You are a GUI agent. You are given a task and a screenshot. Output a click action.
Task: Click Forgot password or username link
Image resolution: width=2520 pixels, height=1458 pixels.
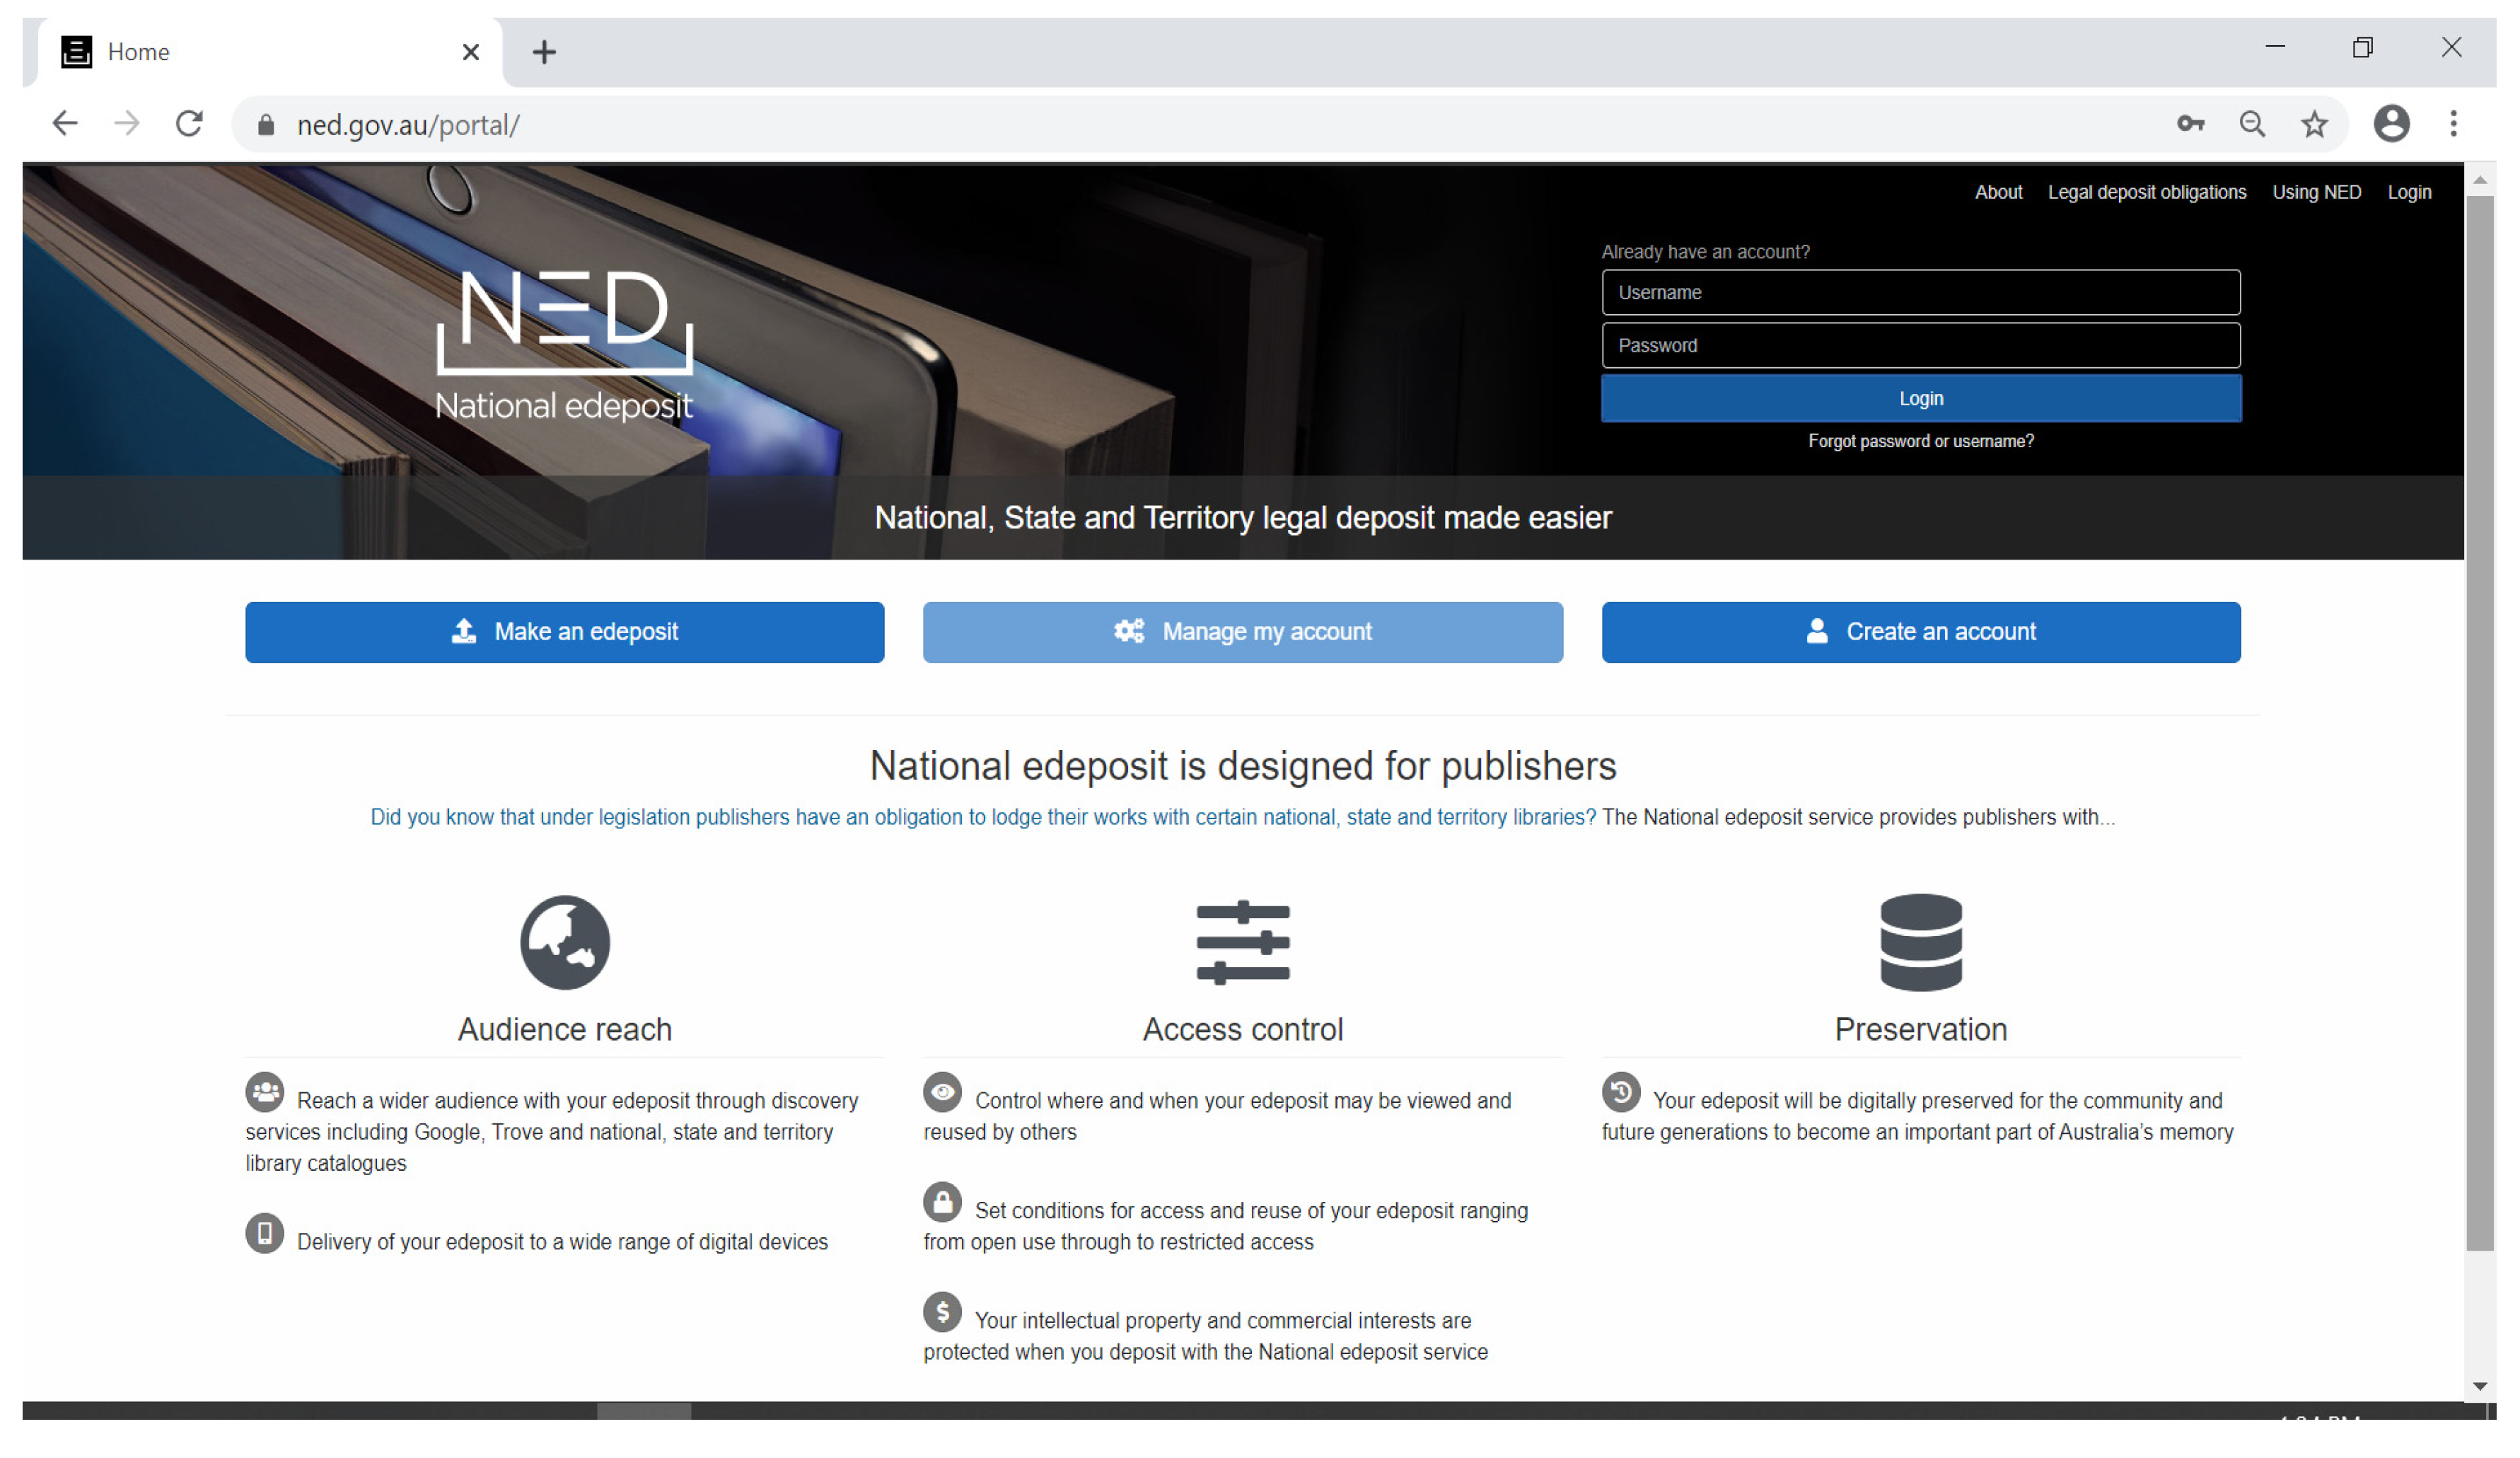pyautogui.click(x=1920, y=441)
